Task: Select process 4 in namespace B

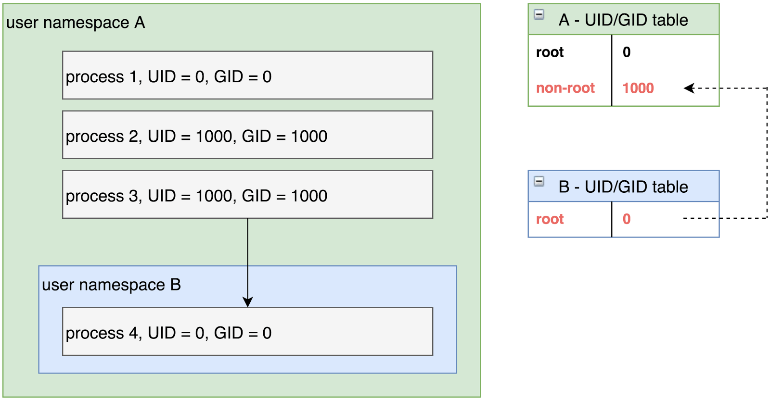Action: click(x=247, y=332)
